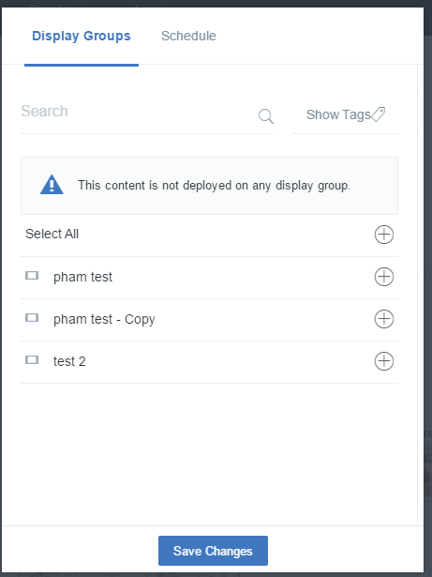
Task: Click the display icon beside test 2
Action: tap(32, 359)
